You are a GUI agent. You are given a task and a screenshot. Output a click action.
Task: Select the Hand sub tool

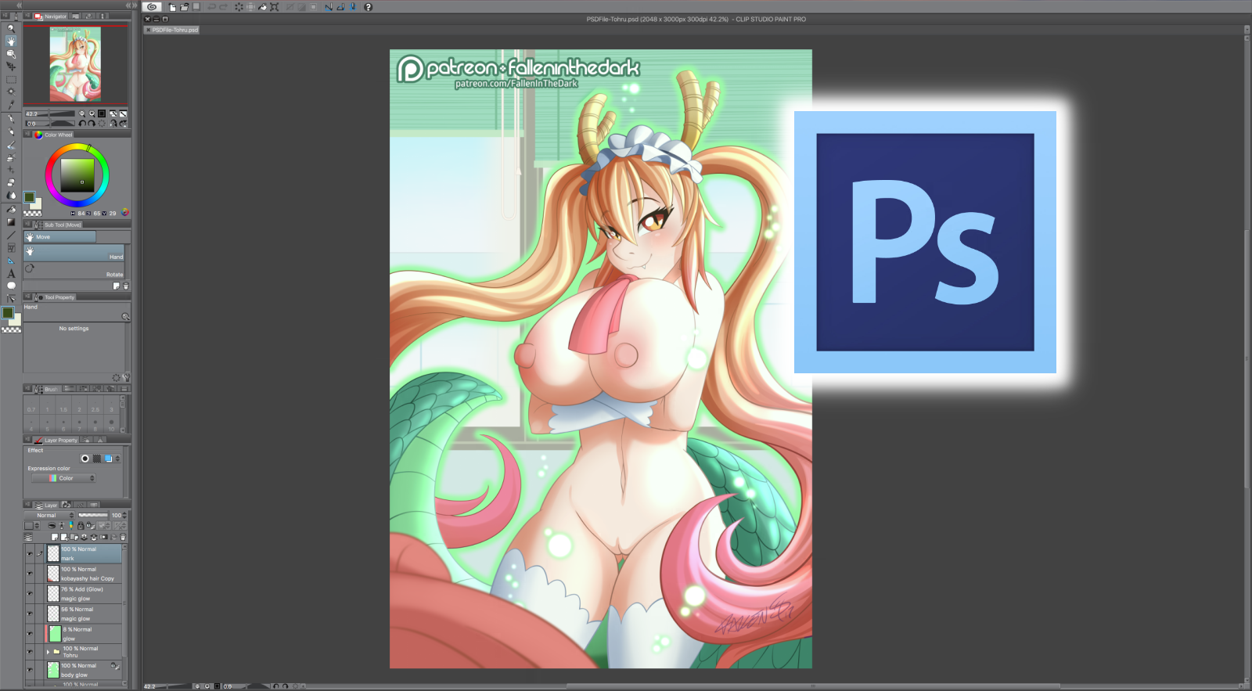(74, 253)
